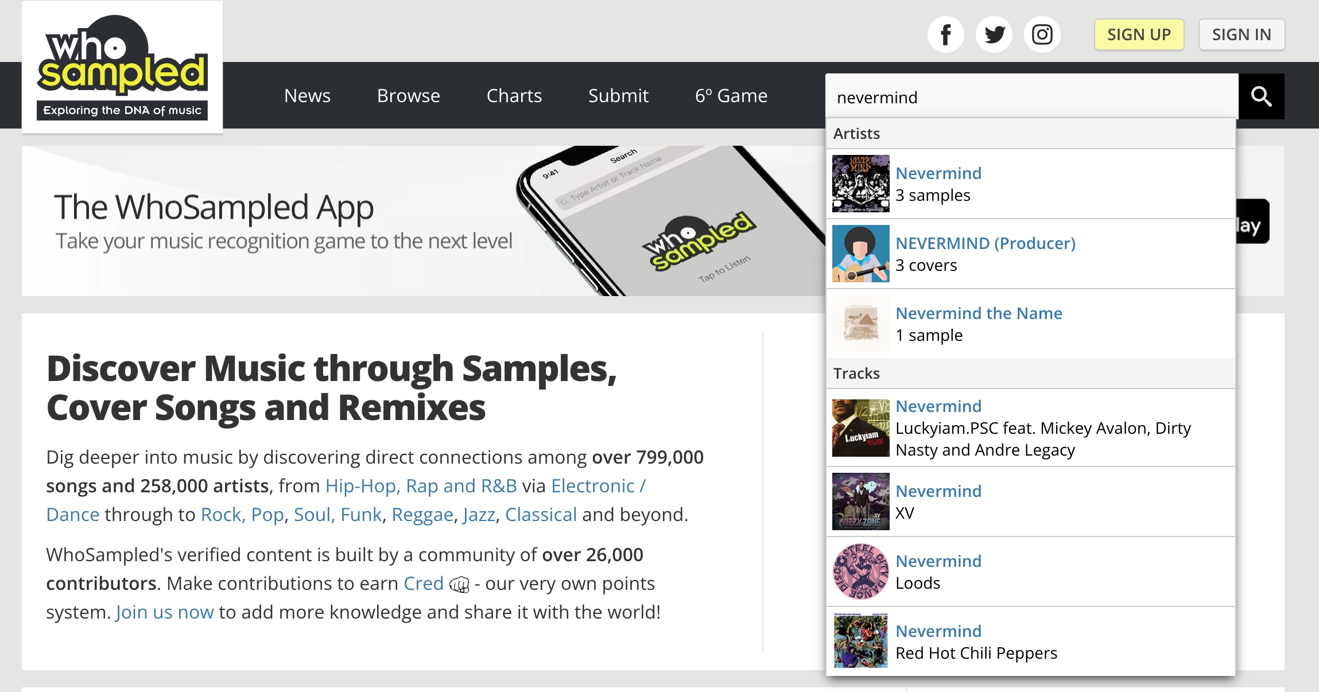Click the SIGN IN button

(1241, 35)
